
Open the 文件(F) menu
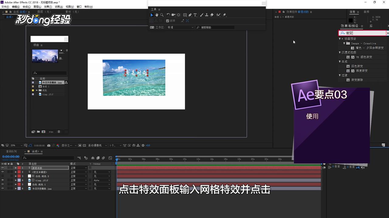[x=5, y=7]
